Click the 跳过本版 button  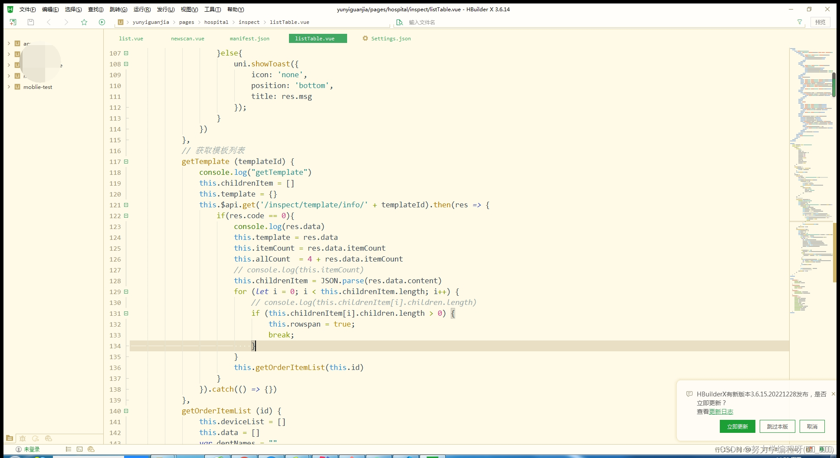pos(777,426)
